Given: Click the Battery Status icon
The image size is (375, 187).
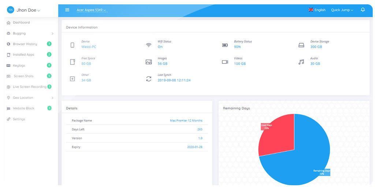Looking at the screenshot, I should [225, 45].
